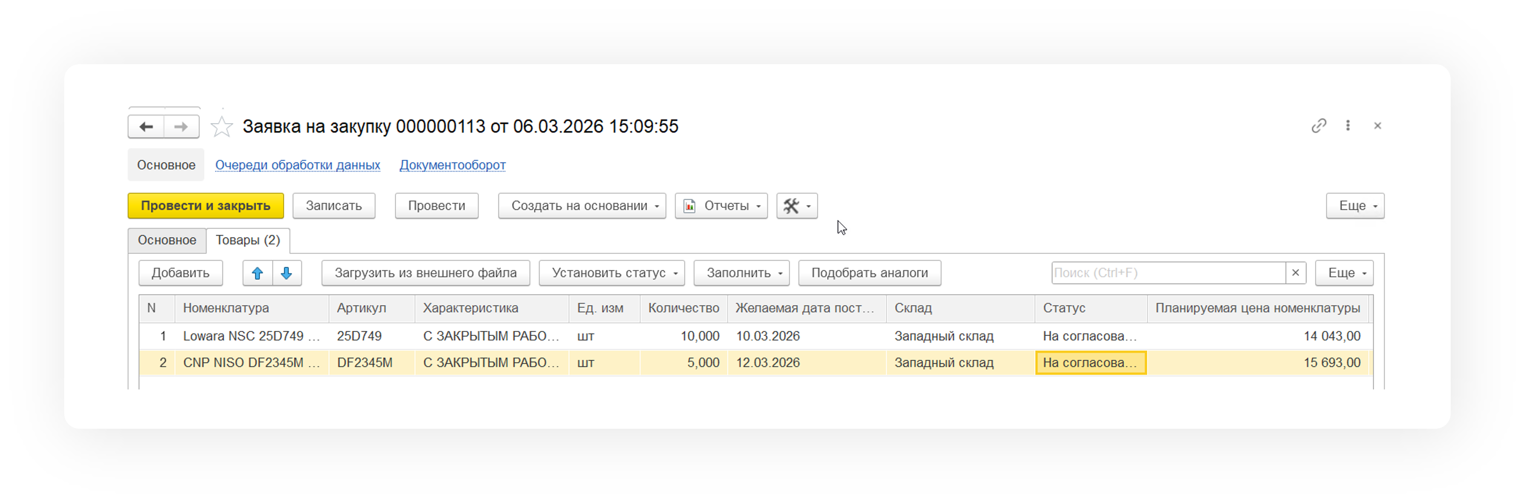Click the Подобрать аналоги button
This screenshot has height=502, width=1524.
869,273
